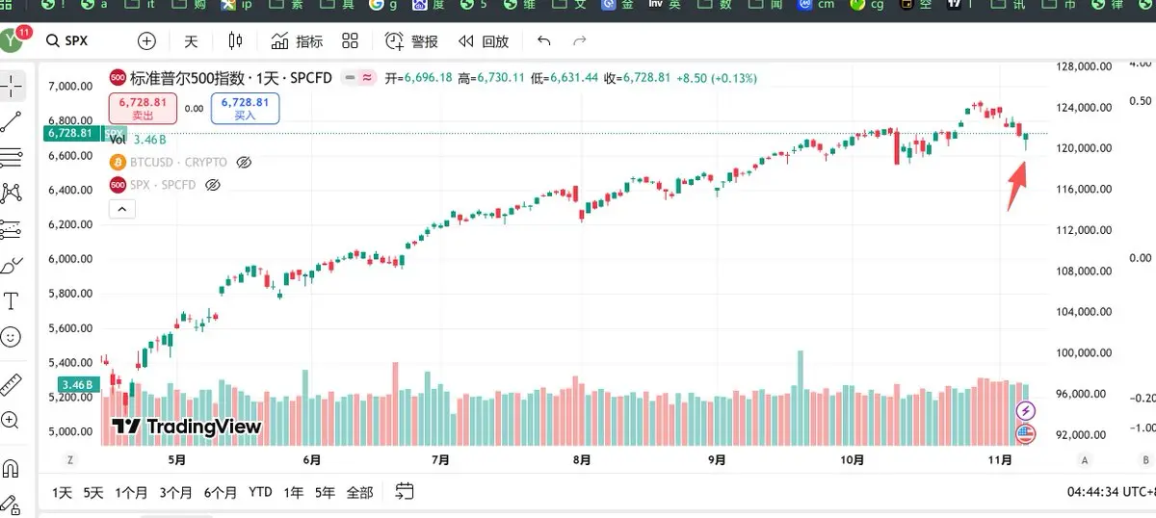The image size is (1156, 518).
Task: Create a 警报 alert
Action: click(x=411, y=41)
